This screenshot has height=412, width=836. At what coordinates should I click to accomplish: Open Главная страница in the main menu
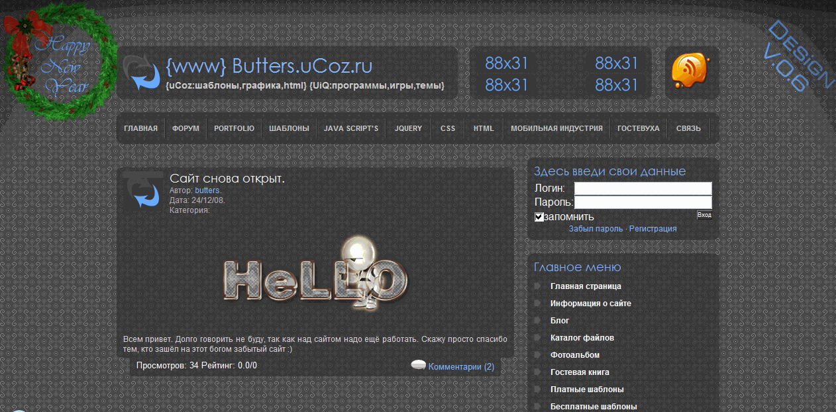coord(586,286)
